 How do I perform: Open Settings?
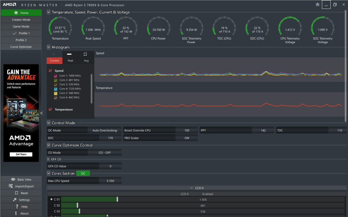point(21,200)
